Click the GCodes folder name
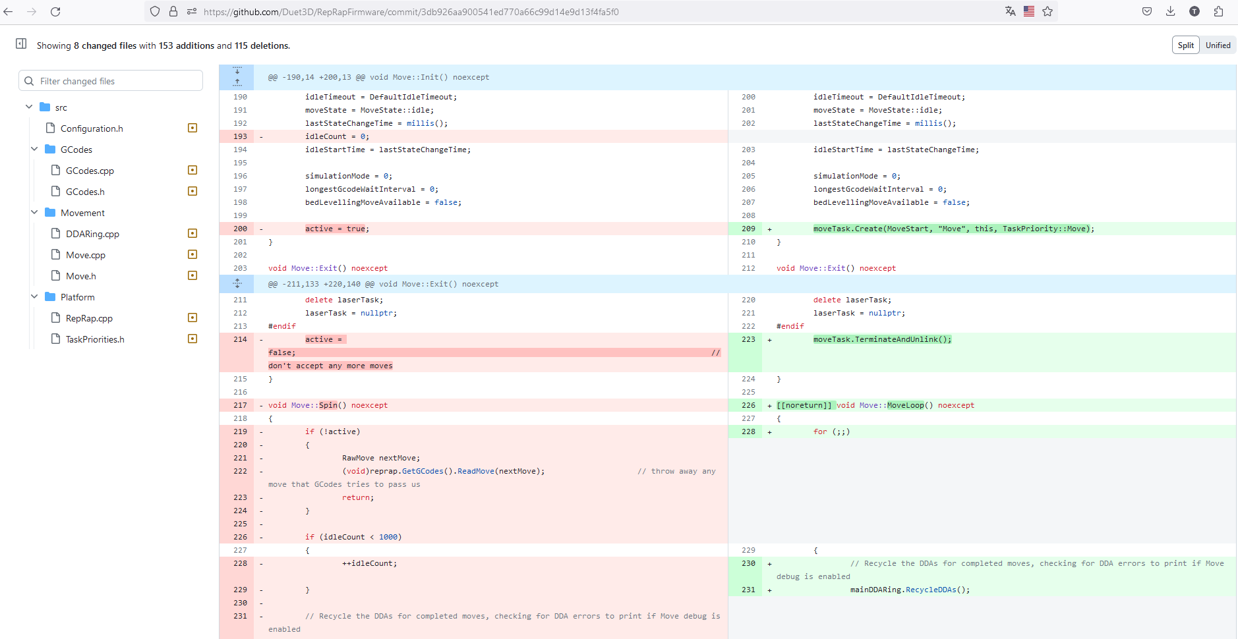This screenshot has height=639, width=1238. [x=76, y=150]
